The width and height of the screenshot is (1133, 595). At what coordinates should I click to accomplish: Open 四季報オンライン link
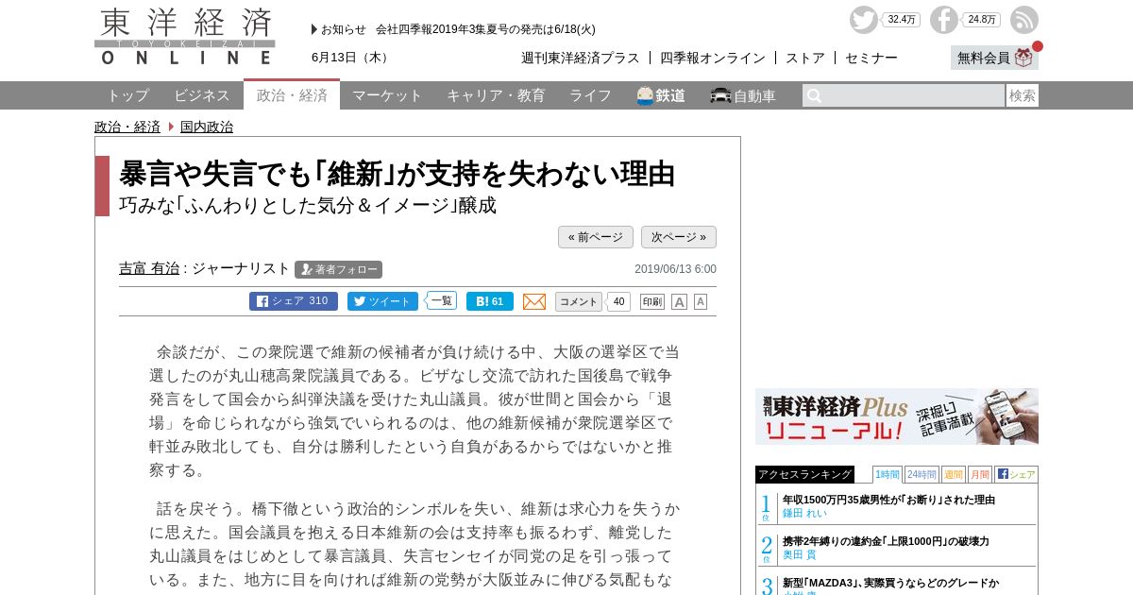713,58
